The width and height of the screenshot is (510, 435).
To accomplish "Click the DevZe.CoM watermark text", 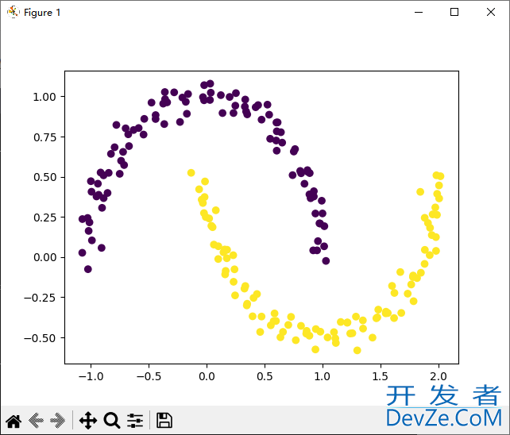I will [444, 418].
